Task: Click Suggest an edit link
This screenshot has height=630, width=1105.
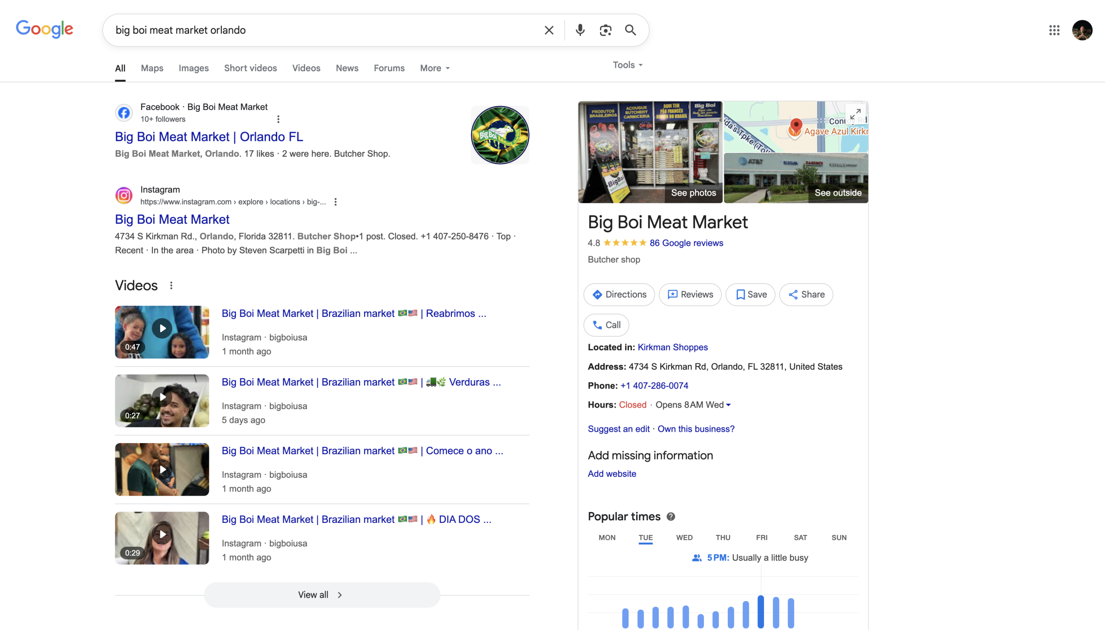Action: point(619,429)
